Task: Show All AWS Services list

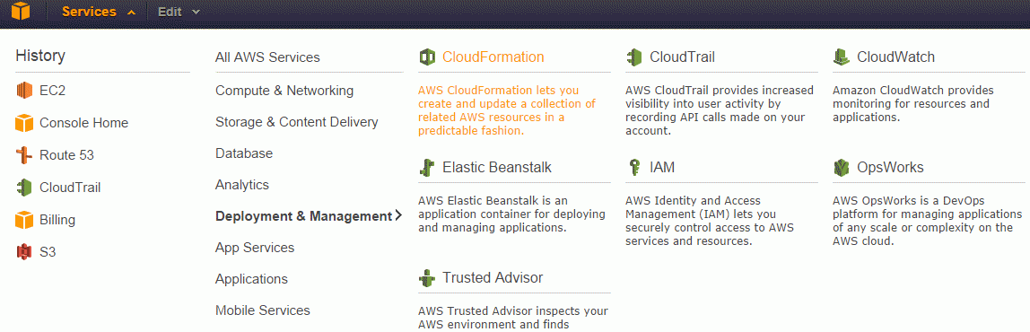Action: [267, 57]
